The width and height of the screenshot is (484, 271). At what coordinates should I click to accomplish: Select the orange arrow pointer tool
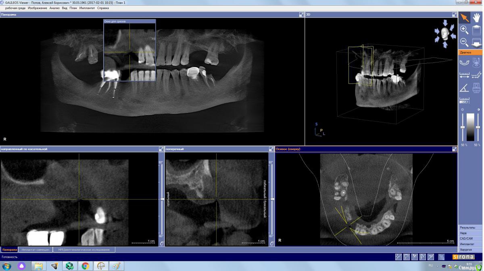[x=465, y=18]
